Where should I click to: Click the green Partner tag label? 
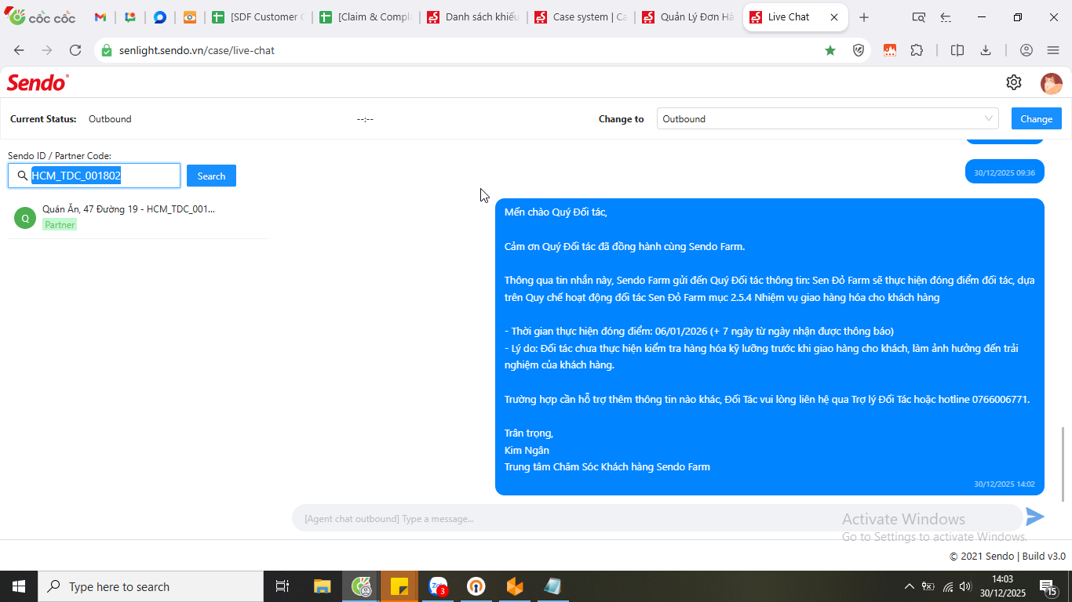coord(60,225)
